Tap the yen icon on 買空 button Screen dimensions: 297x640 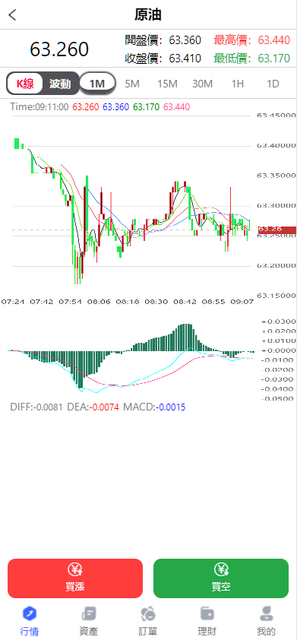tap(221, 569)
